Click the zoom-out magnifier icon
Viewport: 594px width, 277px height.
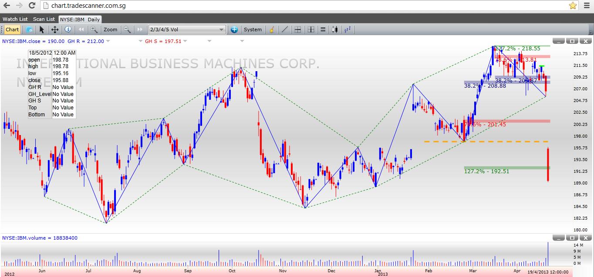pyautogui.click(x=127, y=30)
